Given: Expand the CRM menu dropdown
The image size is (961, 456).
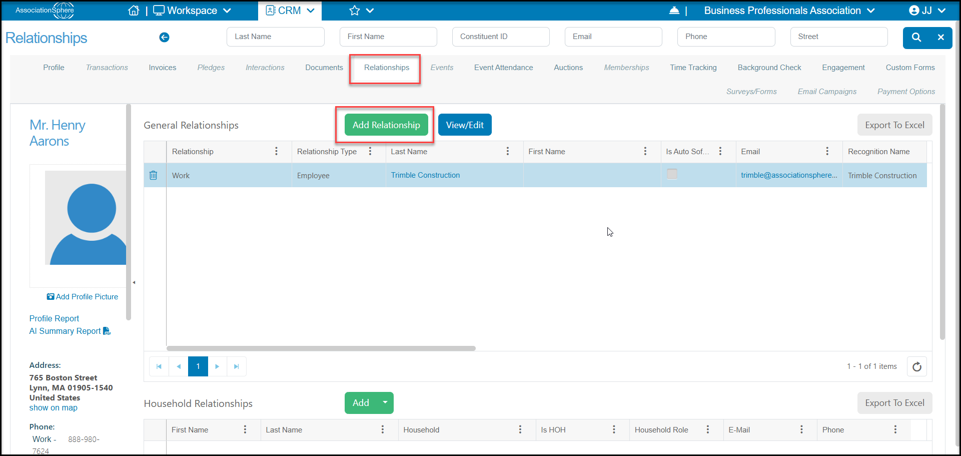Looking at the screenshot, I should (x=290, y=11).
